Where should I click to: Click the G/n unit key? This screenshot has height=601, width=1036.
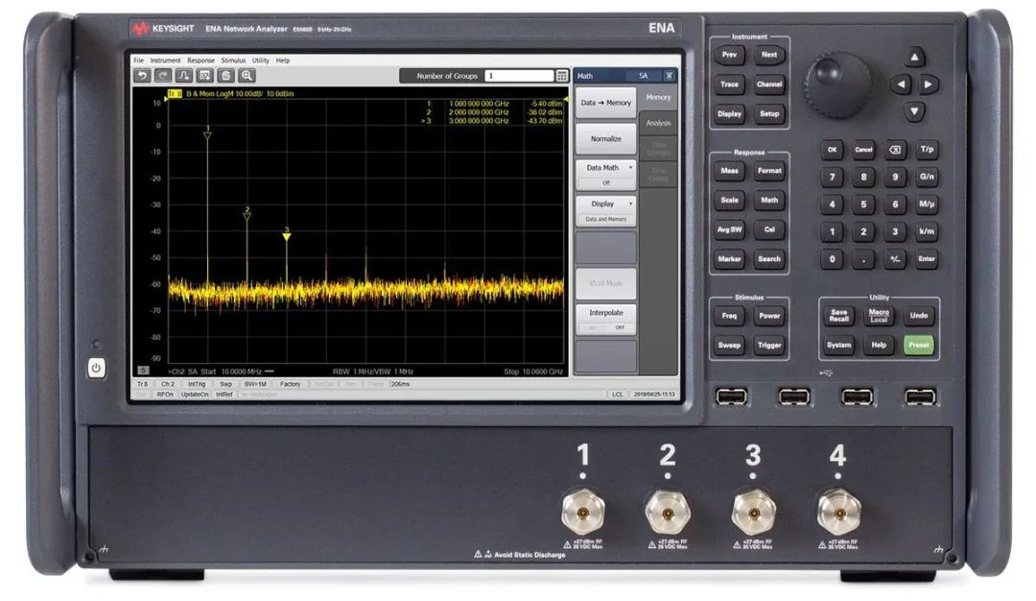927,178
